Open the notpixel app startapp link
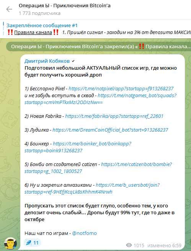 121,88
